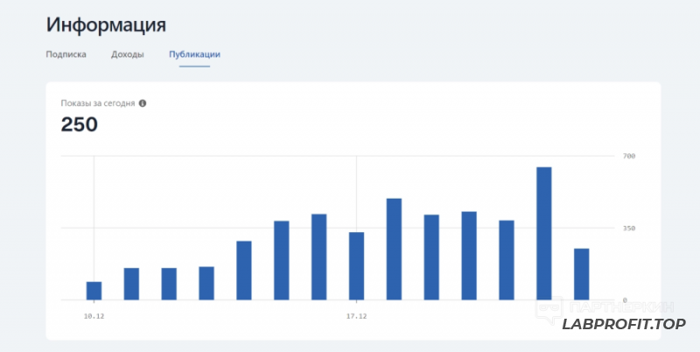Click the Показы за сегодня label
This screenshot has width=700, height=352.
pos(98,103)
